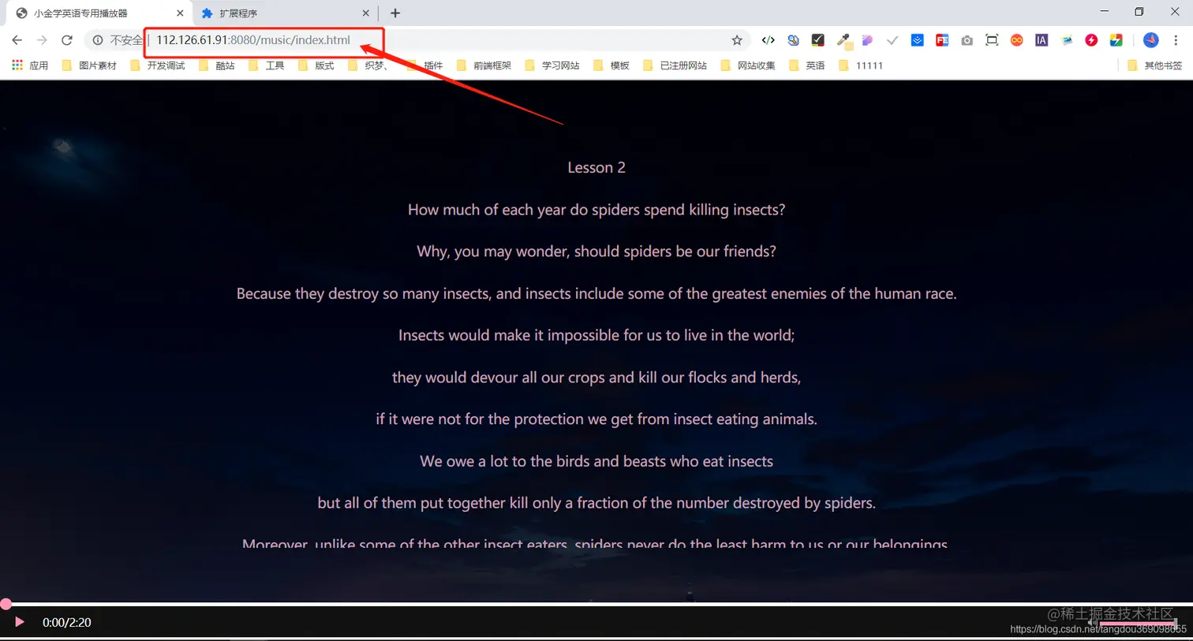Open the 图片素材 bookmark folder

[x=89, y=65]
